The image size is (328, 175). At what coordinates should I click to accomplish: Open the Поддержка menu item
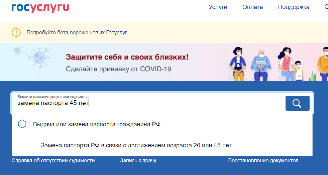pos(294,7)
